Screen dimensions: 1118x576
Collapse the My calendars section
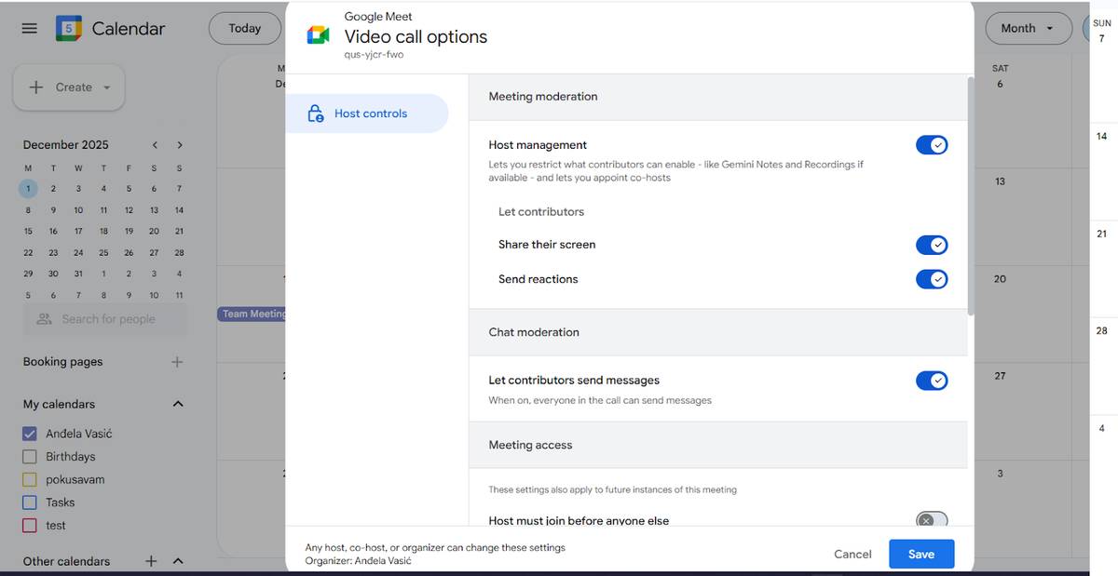pyautogui.click(x=178, y=404)
